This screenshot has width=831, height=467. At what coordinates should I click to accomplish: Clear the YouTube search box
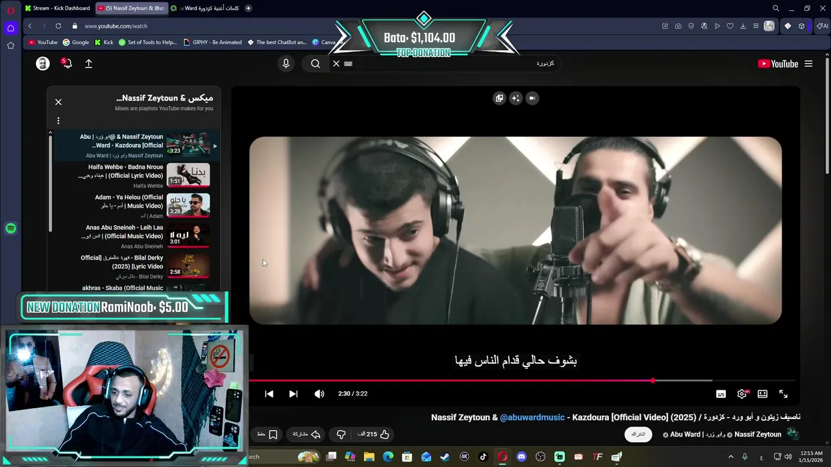[x=336, y=64]
